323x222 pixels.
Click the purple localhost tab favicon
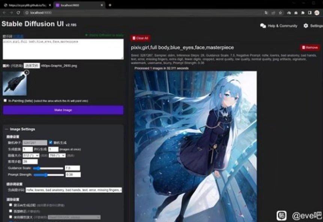(58, 5)
